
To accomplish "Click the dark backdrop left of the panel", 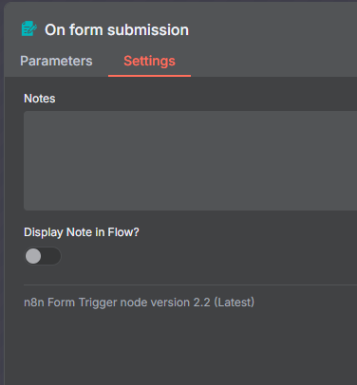I will point(2,190).
